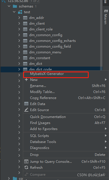Click the schemas folder icon

(15, 6)
